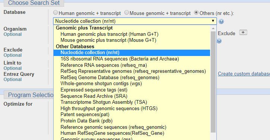Collapse the Nucleotide collection dropdown arrow
This screenshot has width=270, height=140.
213,21
